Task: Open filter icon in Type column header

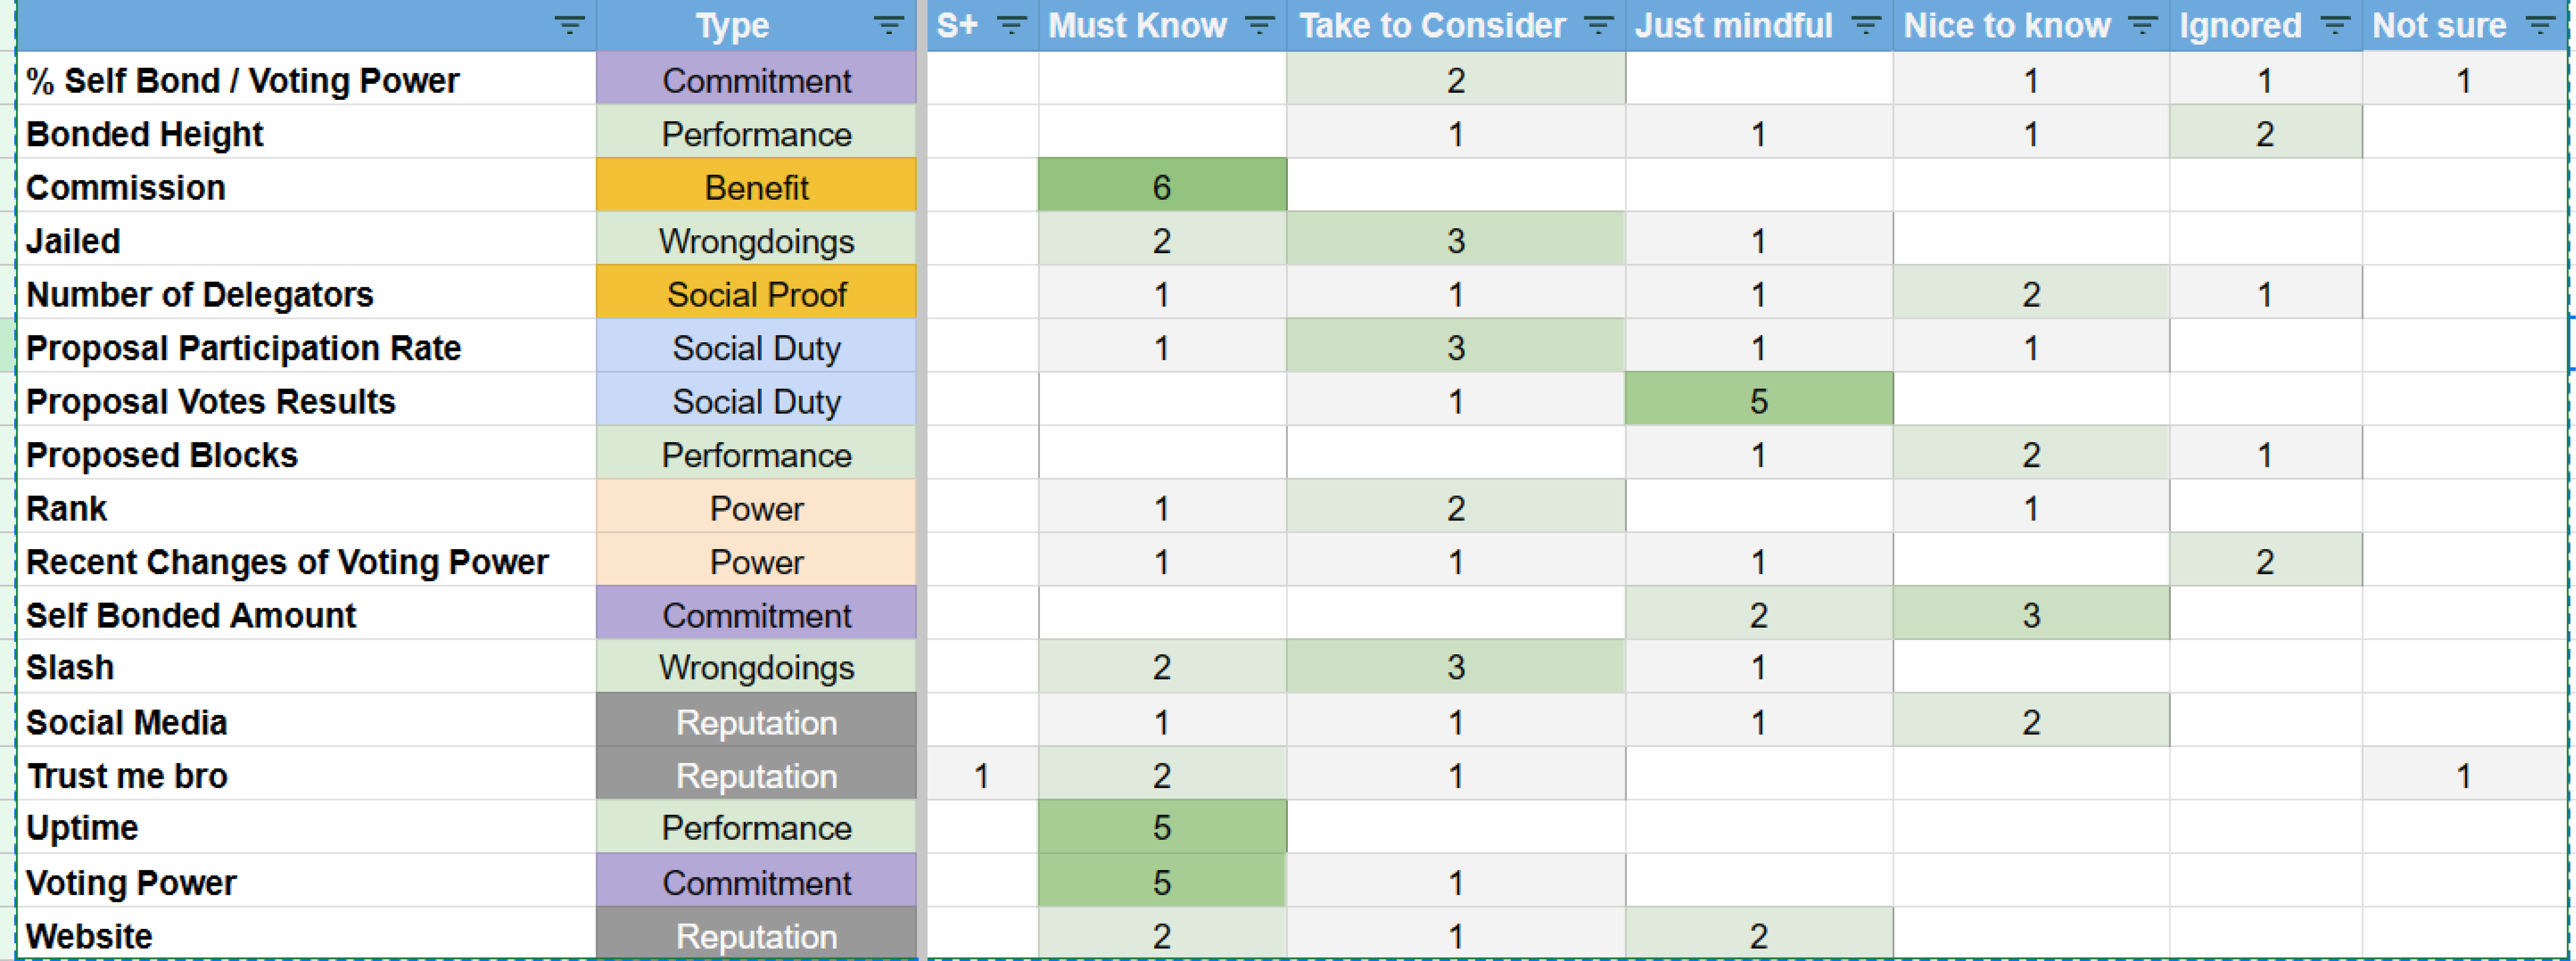Action: pyautogui.click(x=888, y=25)
